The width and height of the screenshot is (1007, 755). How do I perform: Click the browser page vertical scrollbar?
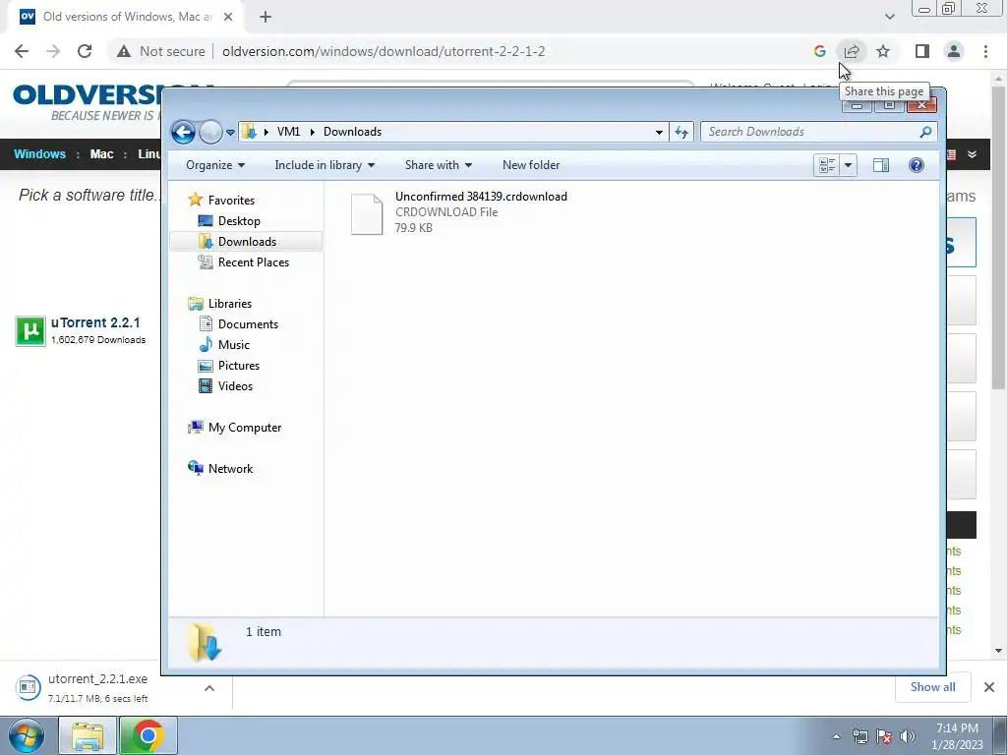[998, 238]
